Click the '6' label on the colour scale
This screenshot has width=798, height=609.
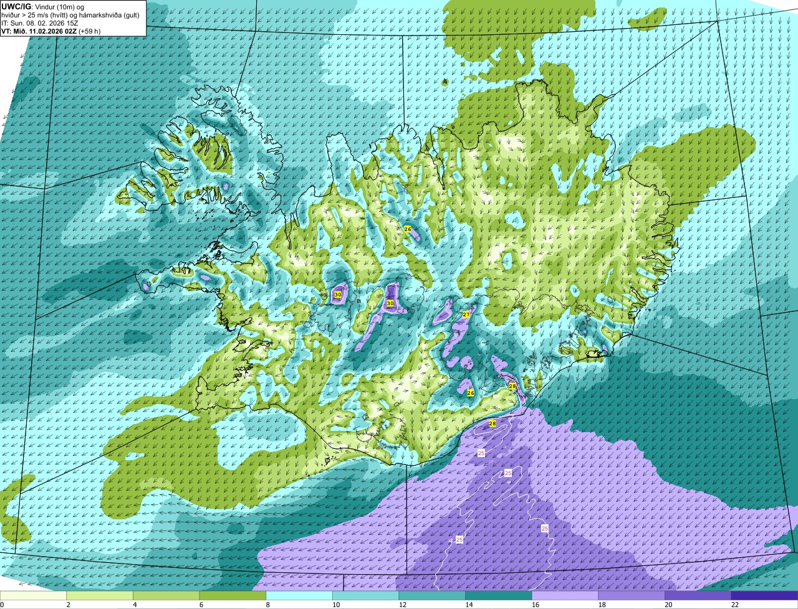[x=201, y=605]
